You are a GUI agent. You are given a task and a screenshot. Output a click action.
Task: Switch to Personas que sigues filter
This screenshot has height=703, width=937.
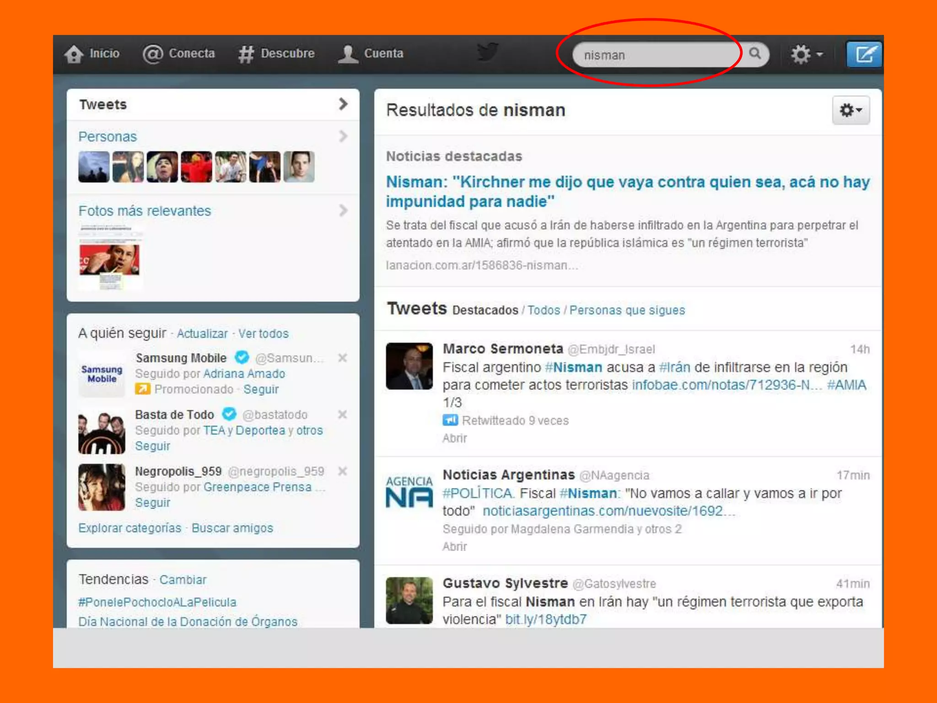point(627,310)
